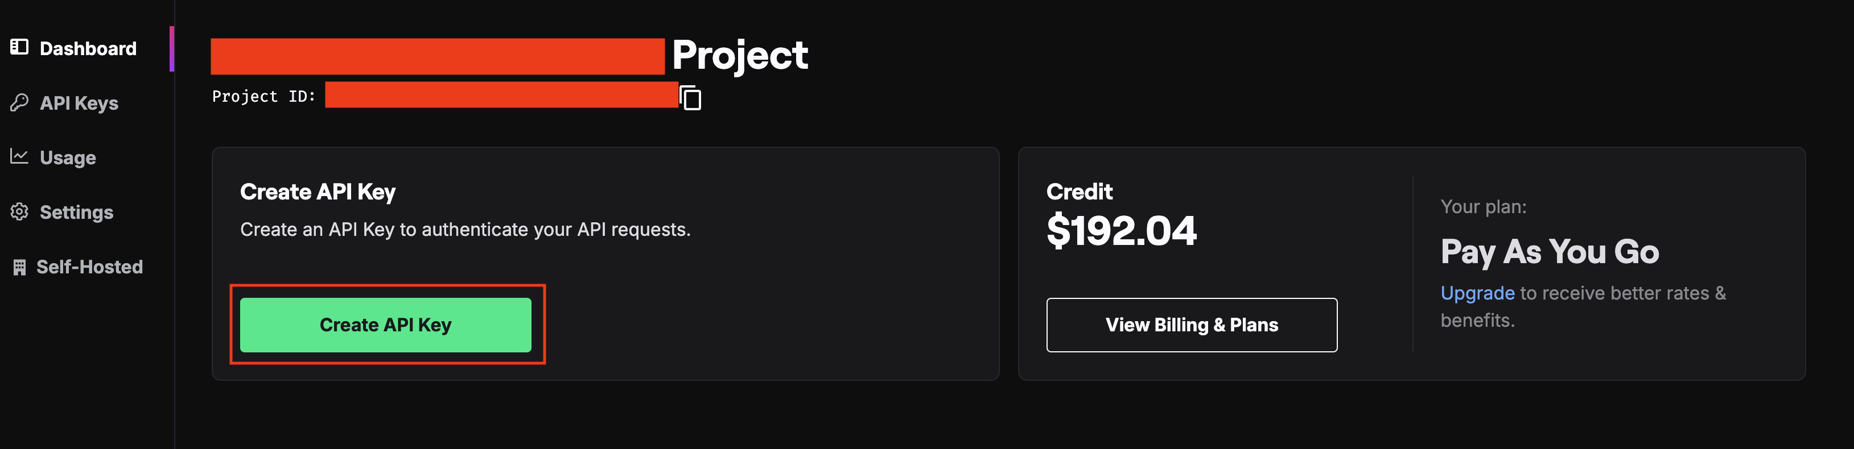
Task: Click the Credit heading label
Action: pyautogui.click(x=1080, y=192)
